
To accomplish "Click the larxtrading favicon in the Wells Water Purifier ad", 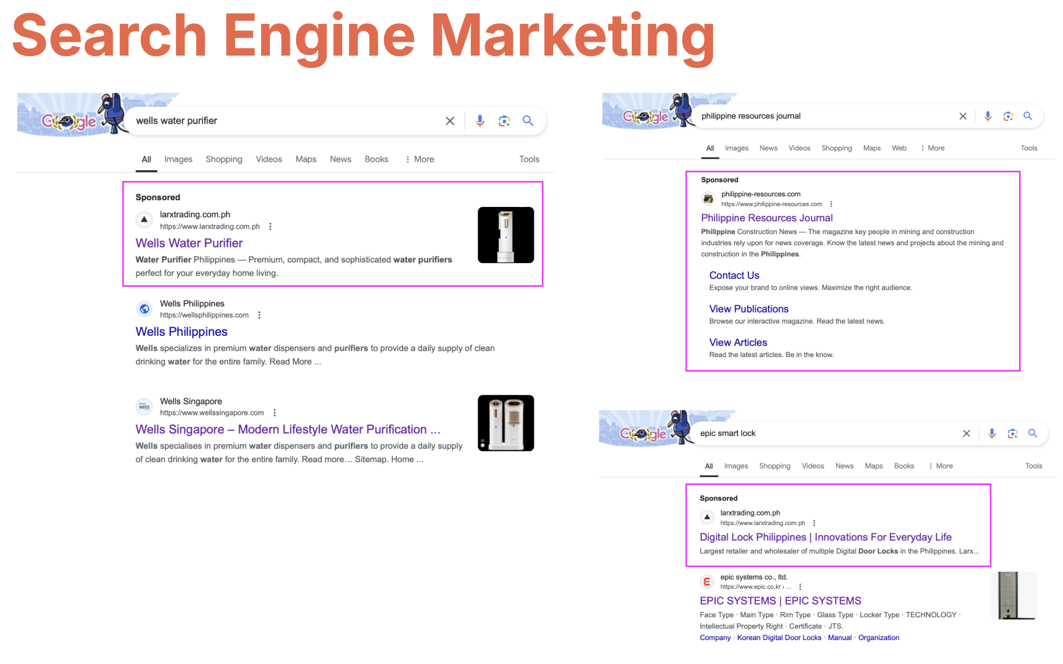I will 144,220.
